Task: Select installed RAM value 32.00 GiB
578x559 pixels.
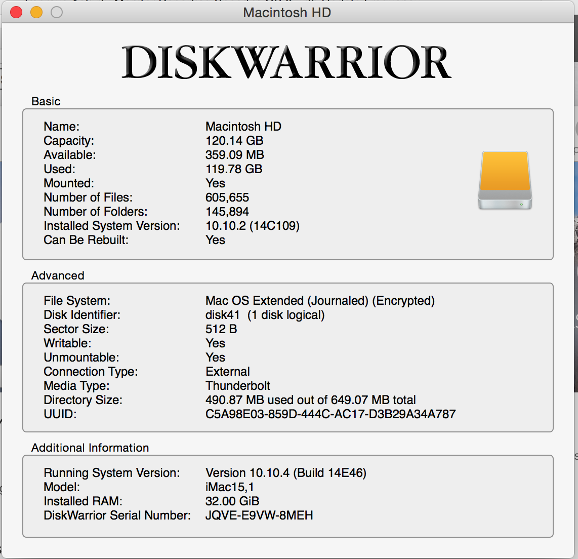Action: [x=233, y=501]
